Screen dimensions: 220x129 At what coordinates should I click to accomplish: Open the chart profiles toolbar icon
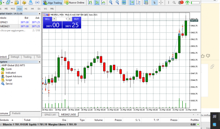(8, 2)
